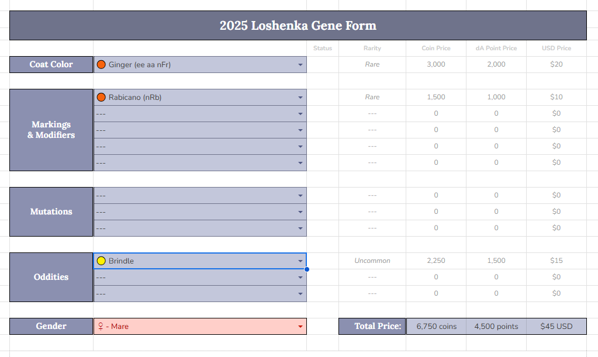Expand the Rabicano (nRb) marking dropdown arrow

click(300, 98)
